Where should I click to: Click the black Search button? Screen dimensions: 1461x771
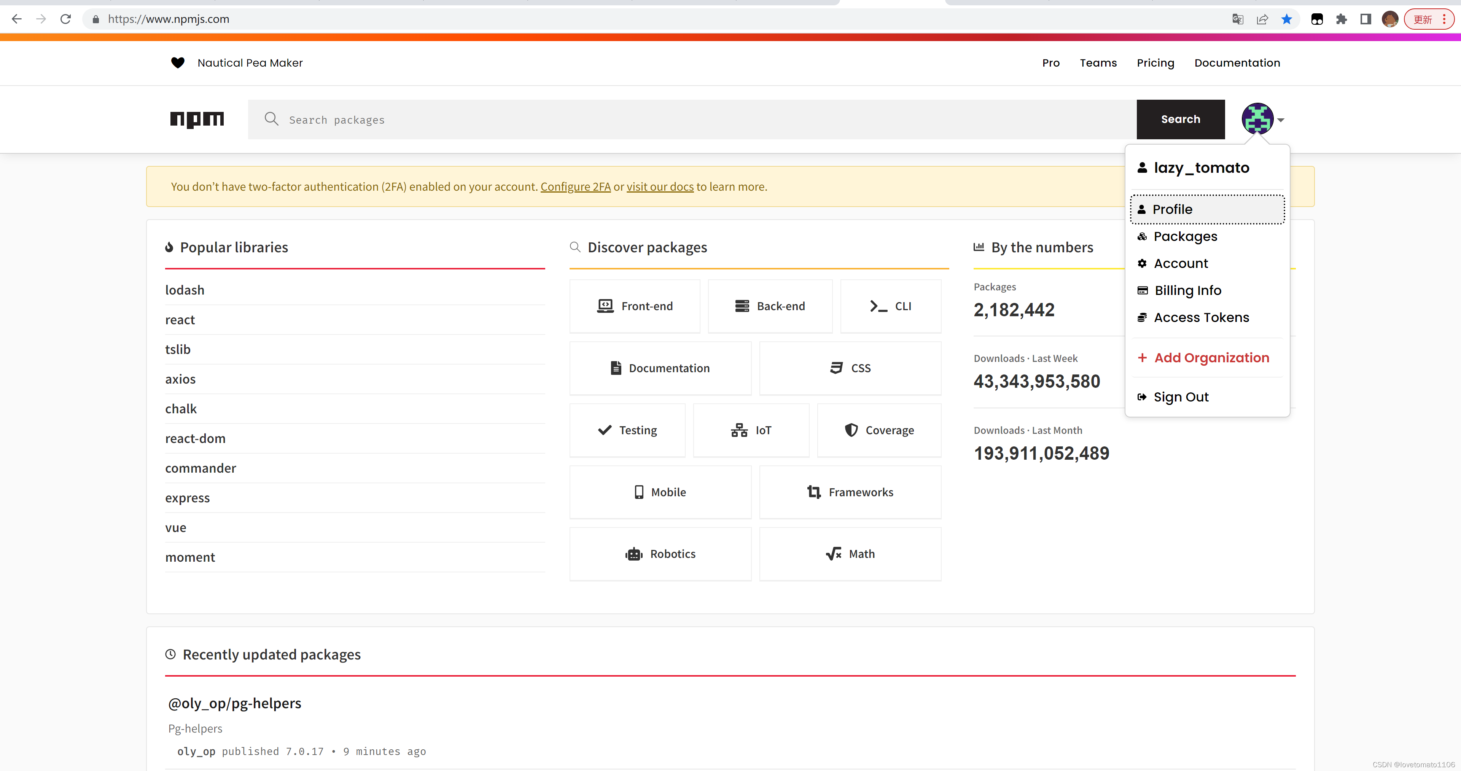pos(1180,119)
